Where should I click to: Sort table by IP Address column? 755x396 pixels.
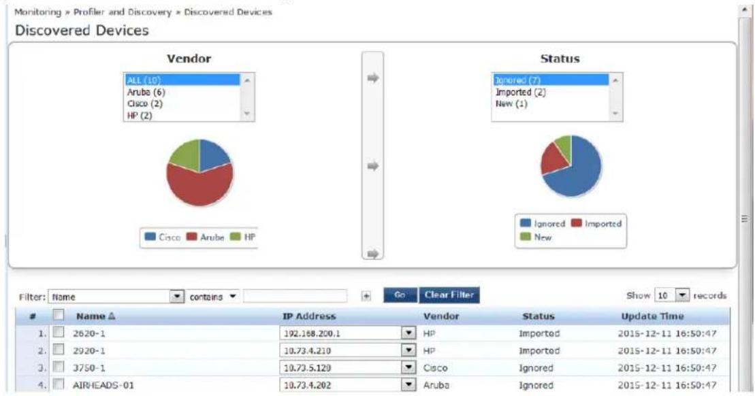[x=309, y=316]
